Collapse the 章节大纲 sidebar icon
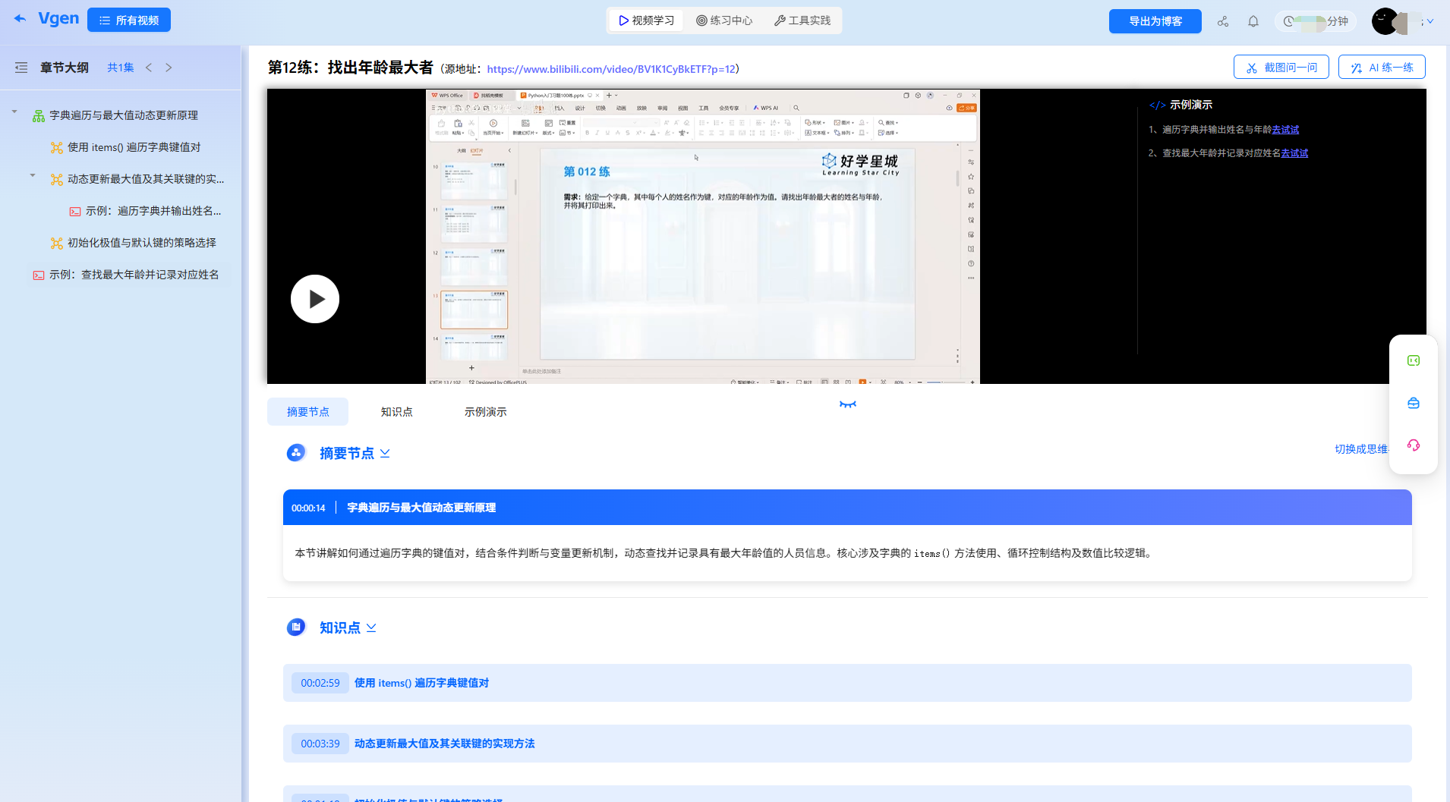The image size is (1450, 802). tap(21, 68)
